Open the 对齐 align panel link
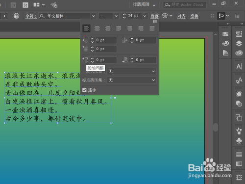 [181, 16]
